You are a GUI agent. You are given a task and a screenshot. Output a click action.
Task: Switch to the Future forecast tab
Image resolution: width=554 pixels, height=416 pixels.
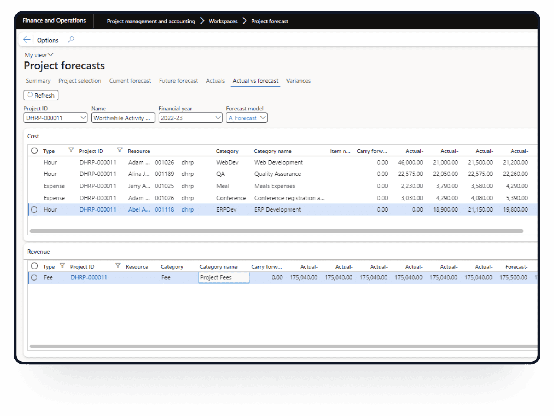(179, 81)
